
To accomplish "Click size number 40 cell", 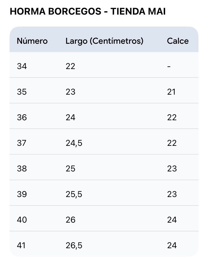I will pos(22,220).
